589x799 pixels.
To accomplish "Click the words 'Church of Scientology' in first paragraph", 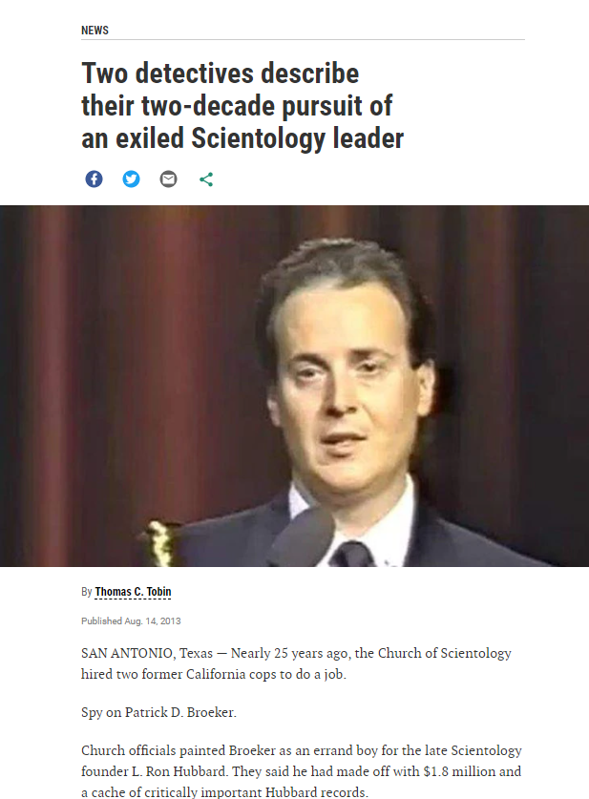I will (x=444, y=653).
